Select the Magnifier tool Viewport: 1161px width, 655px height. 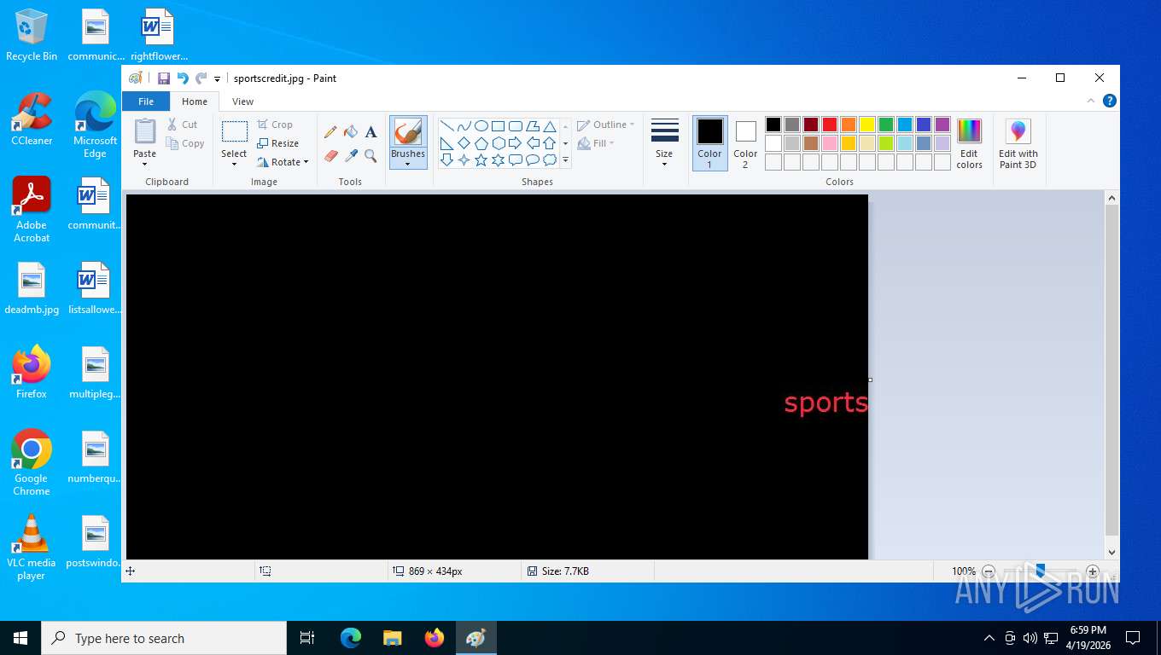[370, 156]
